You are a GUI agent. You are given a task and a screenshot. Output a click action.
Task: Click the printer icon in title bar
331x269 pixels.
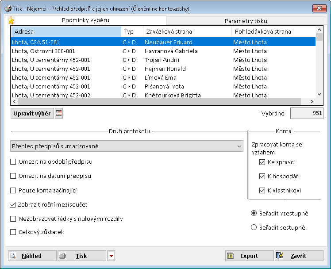pos(8,8)
